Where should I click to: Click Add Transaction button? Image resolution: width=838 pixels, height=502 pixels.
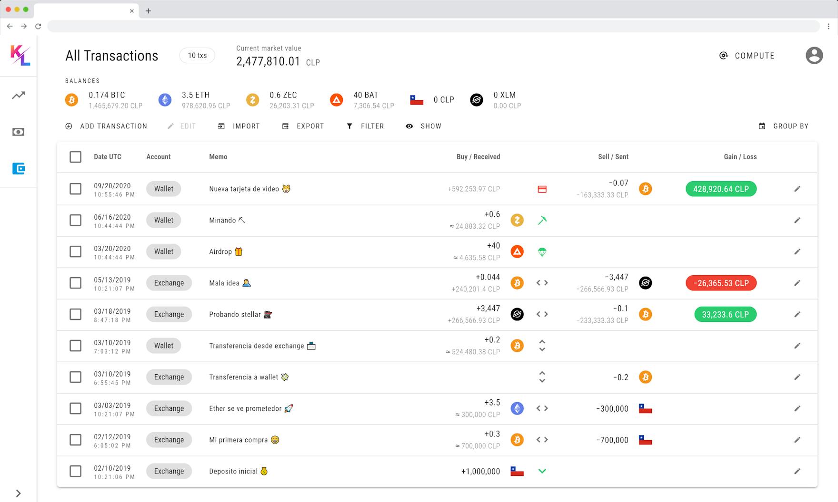106,126
